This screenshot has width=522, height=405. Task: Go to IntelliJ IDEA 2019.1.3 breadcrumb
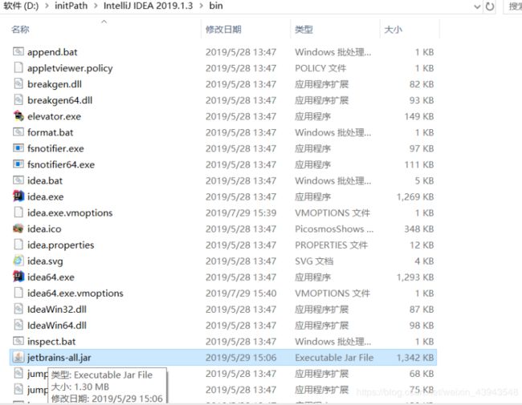(148, 6)
